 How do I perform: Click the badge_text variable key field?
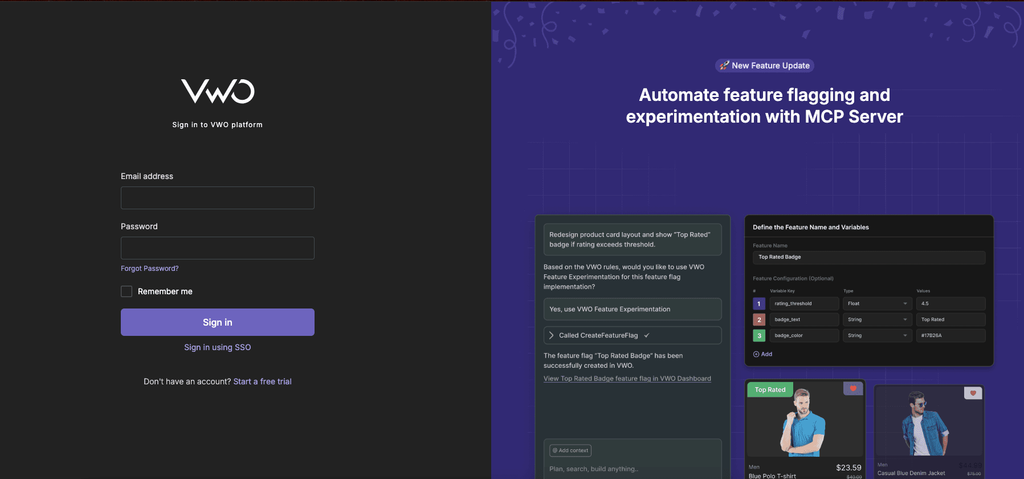[804, 319]
